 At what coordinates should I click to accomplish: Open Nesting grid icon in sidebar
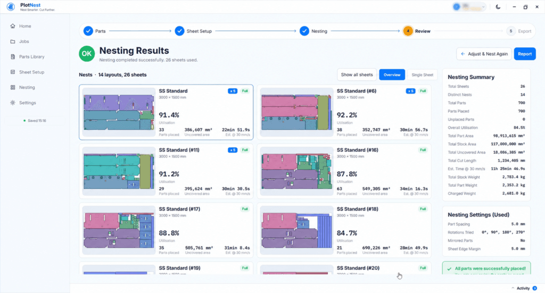(x=13, y=88)
